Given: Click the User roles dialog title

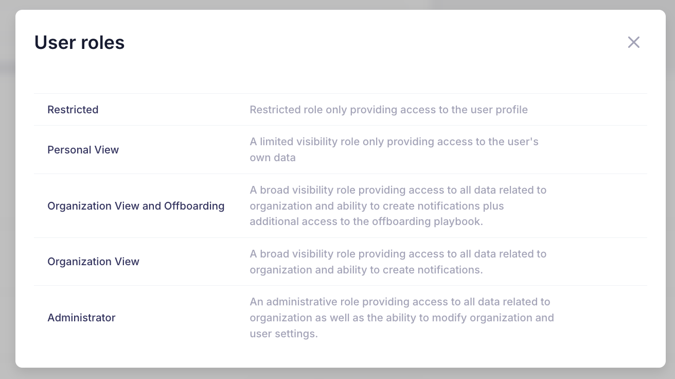Looking at the screenshot, I should tap(79, 42).
